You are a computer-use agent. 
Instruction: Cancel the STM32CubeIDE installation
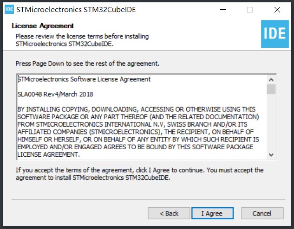point(262,213)
